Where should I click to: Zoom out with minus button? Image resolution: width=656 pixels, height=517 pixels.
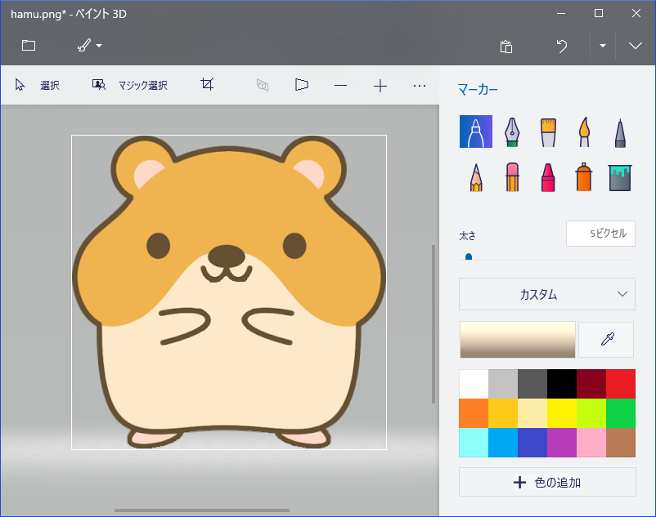[x=340, y=86]
